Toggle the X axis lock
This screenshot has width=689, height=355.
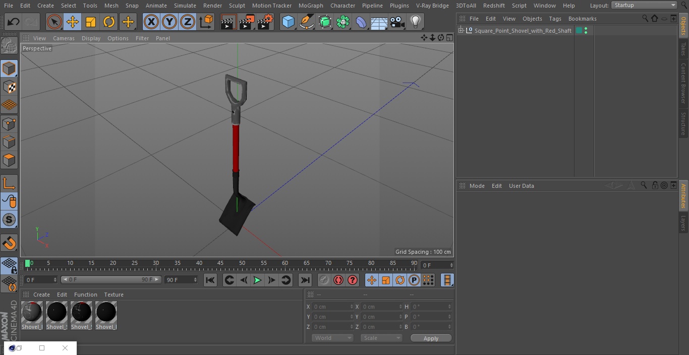pyautogui.click(x=151, y=22)
